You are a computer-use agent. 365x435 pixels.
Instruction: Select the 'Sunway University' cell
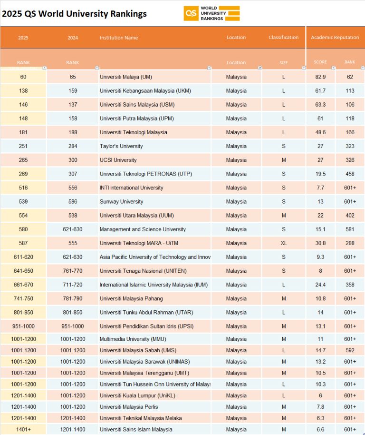tap(155, 202)
